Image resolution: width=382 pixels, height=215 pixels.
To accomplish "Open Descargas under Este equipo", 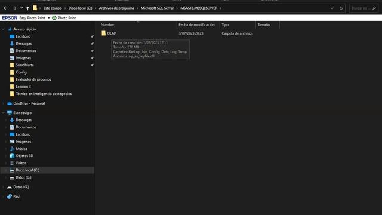I will pos(24,120).
